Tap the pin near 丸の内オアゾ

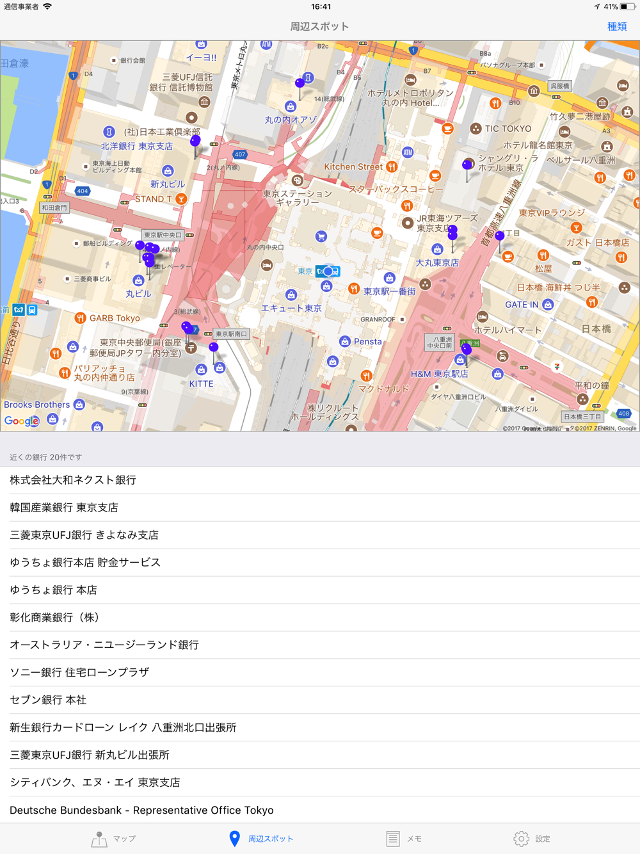(x=300, y=83)
